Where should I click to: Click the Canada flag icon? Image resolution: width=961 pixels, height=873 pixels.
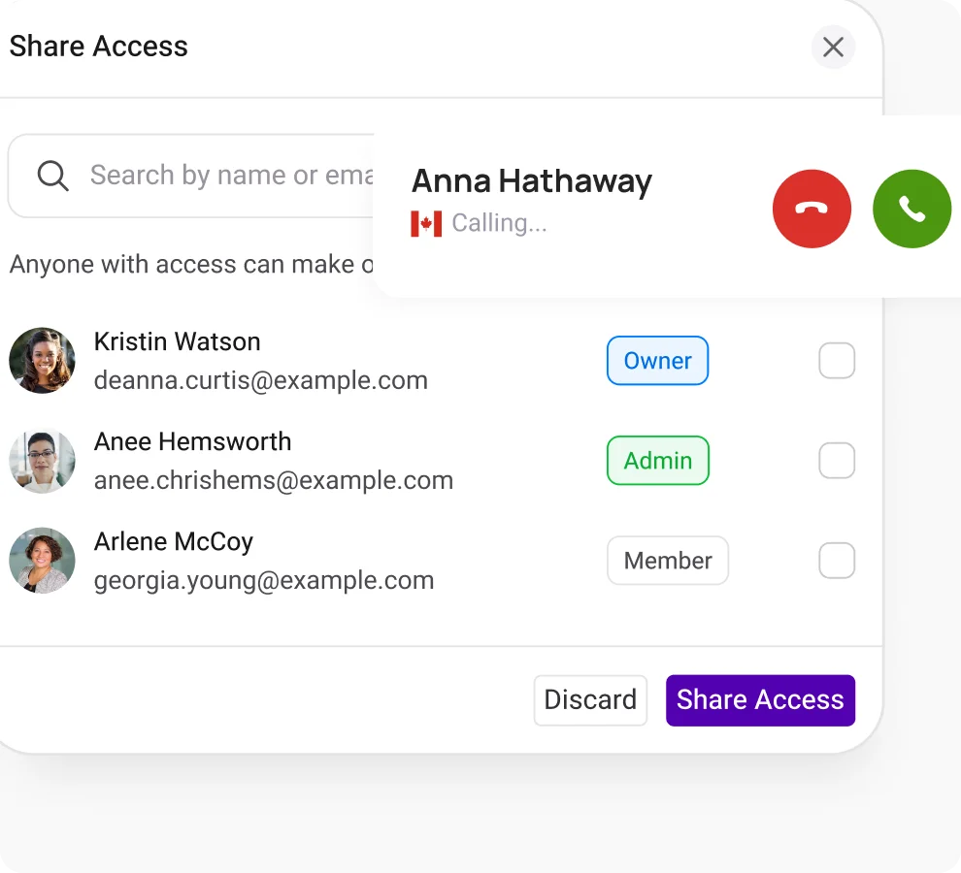pyautogui.click(x=426, y=224)
